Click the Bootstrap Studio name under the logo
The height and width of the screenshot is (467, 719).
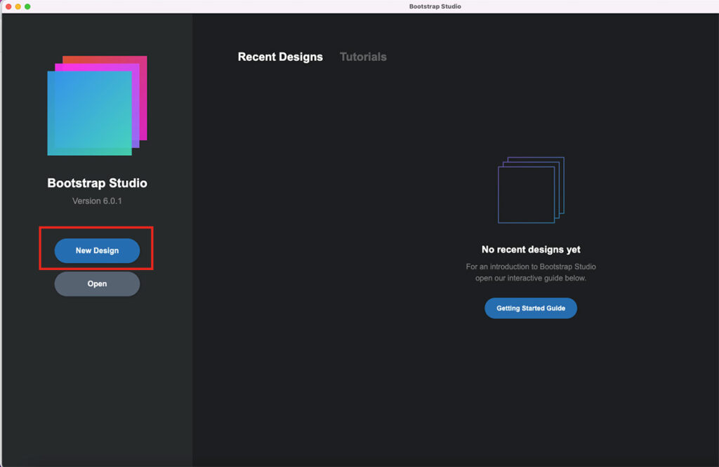[x=97, y=183]
